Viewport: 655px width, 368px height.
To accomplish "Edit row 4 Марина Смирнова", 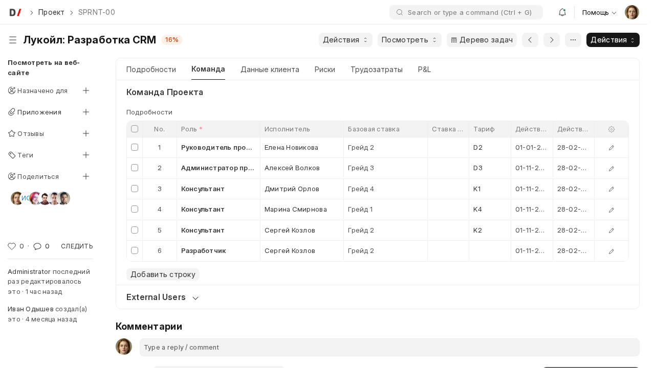I will (x=612, y=210).
